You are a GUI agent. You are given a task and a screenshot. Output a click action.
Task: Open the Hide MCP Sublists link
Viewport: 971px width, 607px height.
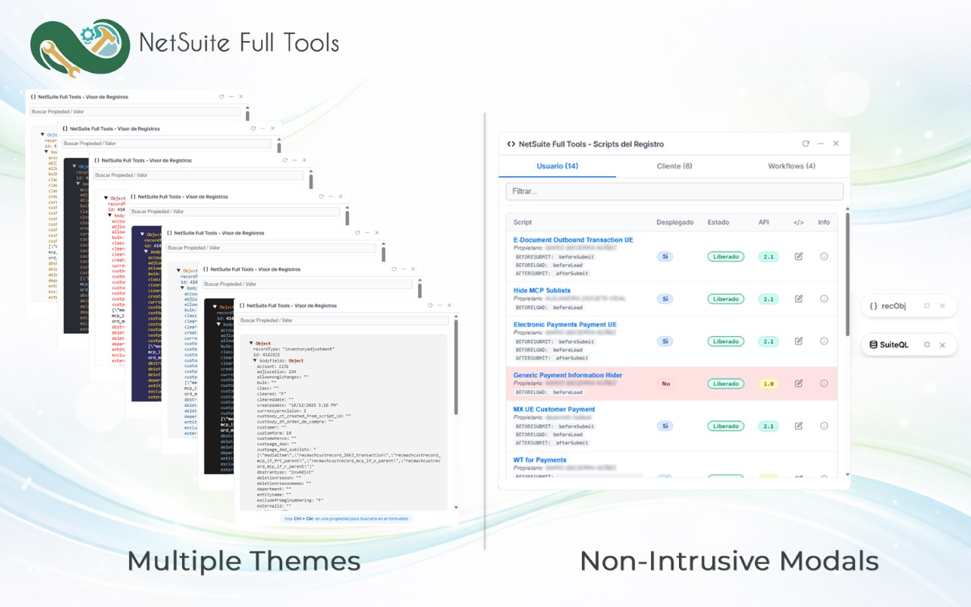[x=542, y=291]
